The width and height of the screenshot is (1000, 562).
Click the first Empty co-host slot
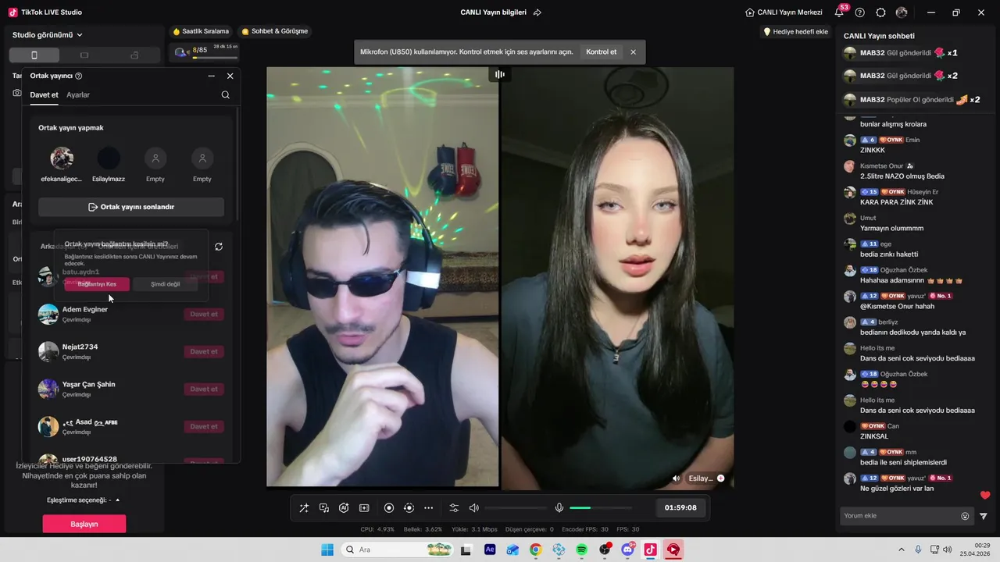click(155, 158)
